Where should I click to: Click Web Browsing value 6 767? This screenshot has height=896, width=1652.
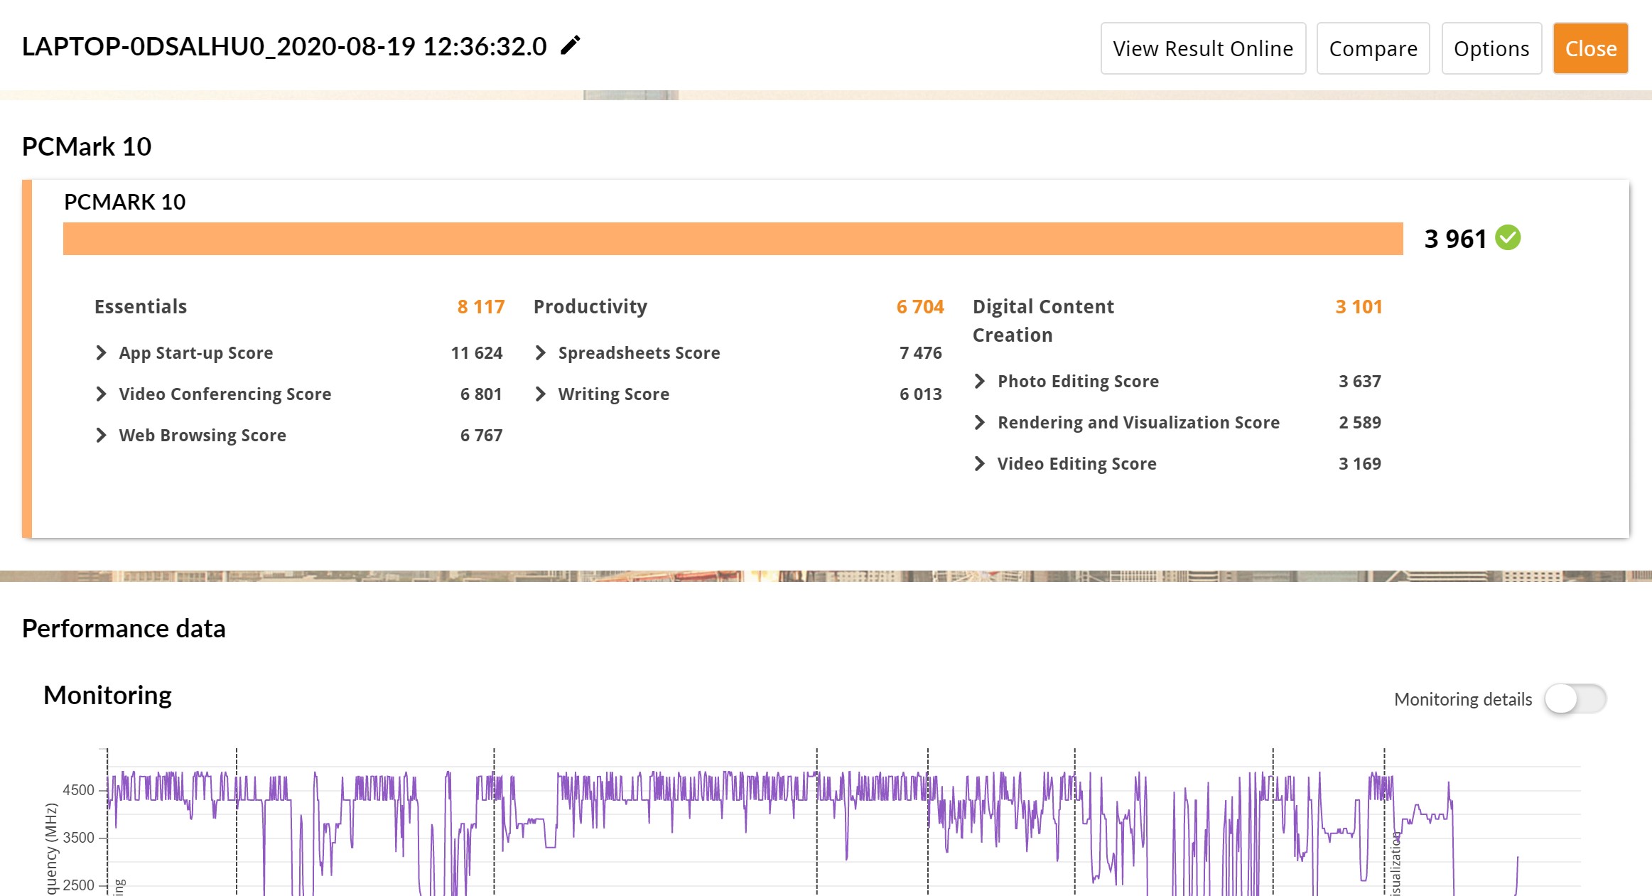click(481, 435)
